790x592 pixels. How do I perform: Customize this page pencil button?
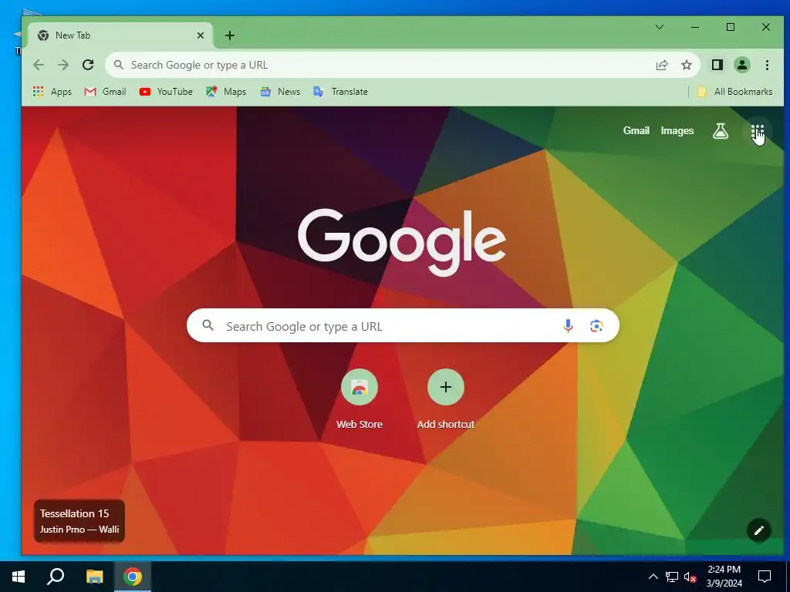click(759, 530)
